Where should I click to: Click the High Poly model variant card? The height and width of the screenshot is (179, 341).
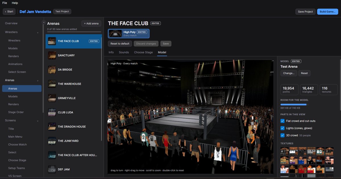click(129, 34)
